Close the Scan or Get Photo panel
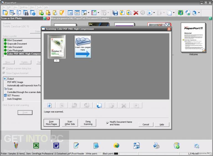Screen dimensions: 213x156 point(48,18)
